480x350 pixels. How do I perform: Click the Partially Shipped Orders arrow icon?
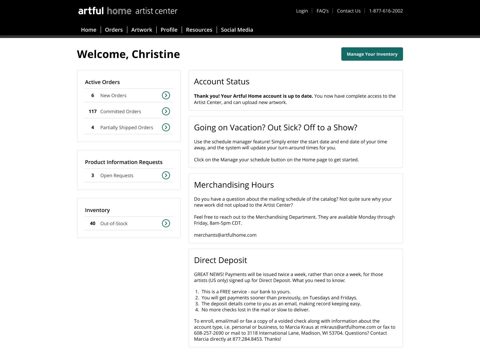click(x=166, y=127)
